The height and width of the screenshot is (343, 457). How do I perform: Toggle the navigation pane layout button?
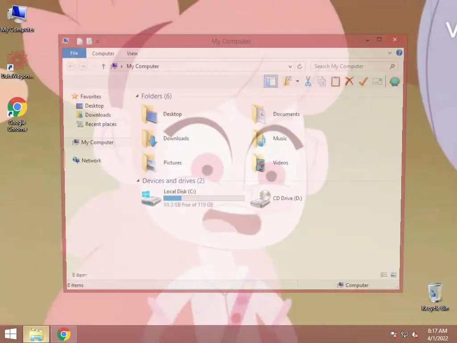click(x=271, y=81)
